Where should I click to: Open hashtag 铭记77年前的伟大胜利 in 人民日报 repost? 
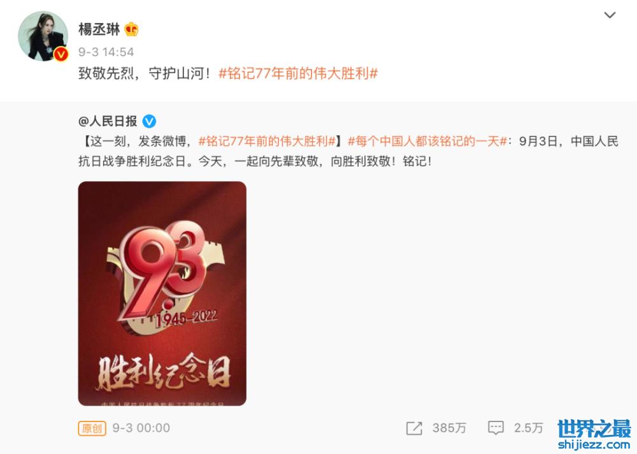267,141
